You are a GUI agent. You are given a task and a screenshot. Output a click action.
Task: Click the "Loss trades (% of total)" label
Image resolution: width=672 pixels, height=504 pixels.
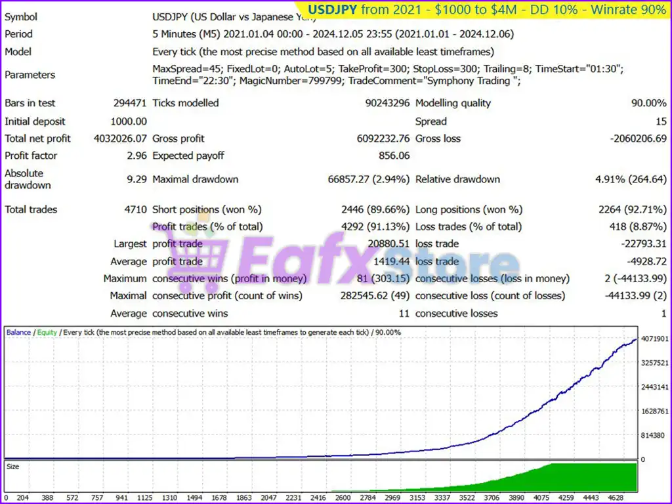[x=469, y=227]
